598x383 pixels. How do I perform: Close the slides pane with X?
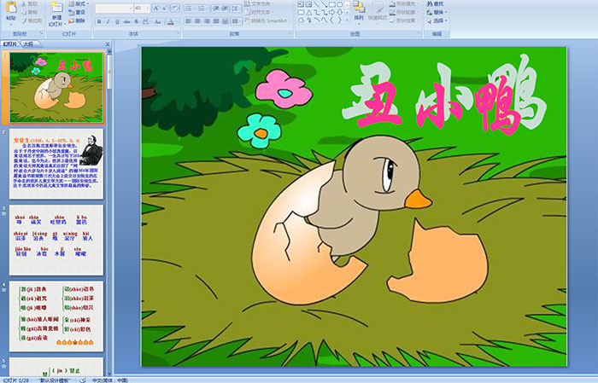tap(108, 44)
